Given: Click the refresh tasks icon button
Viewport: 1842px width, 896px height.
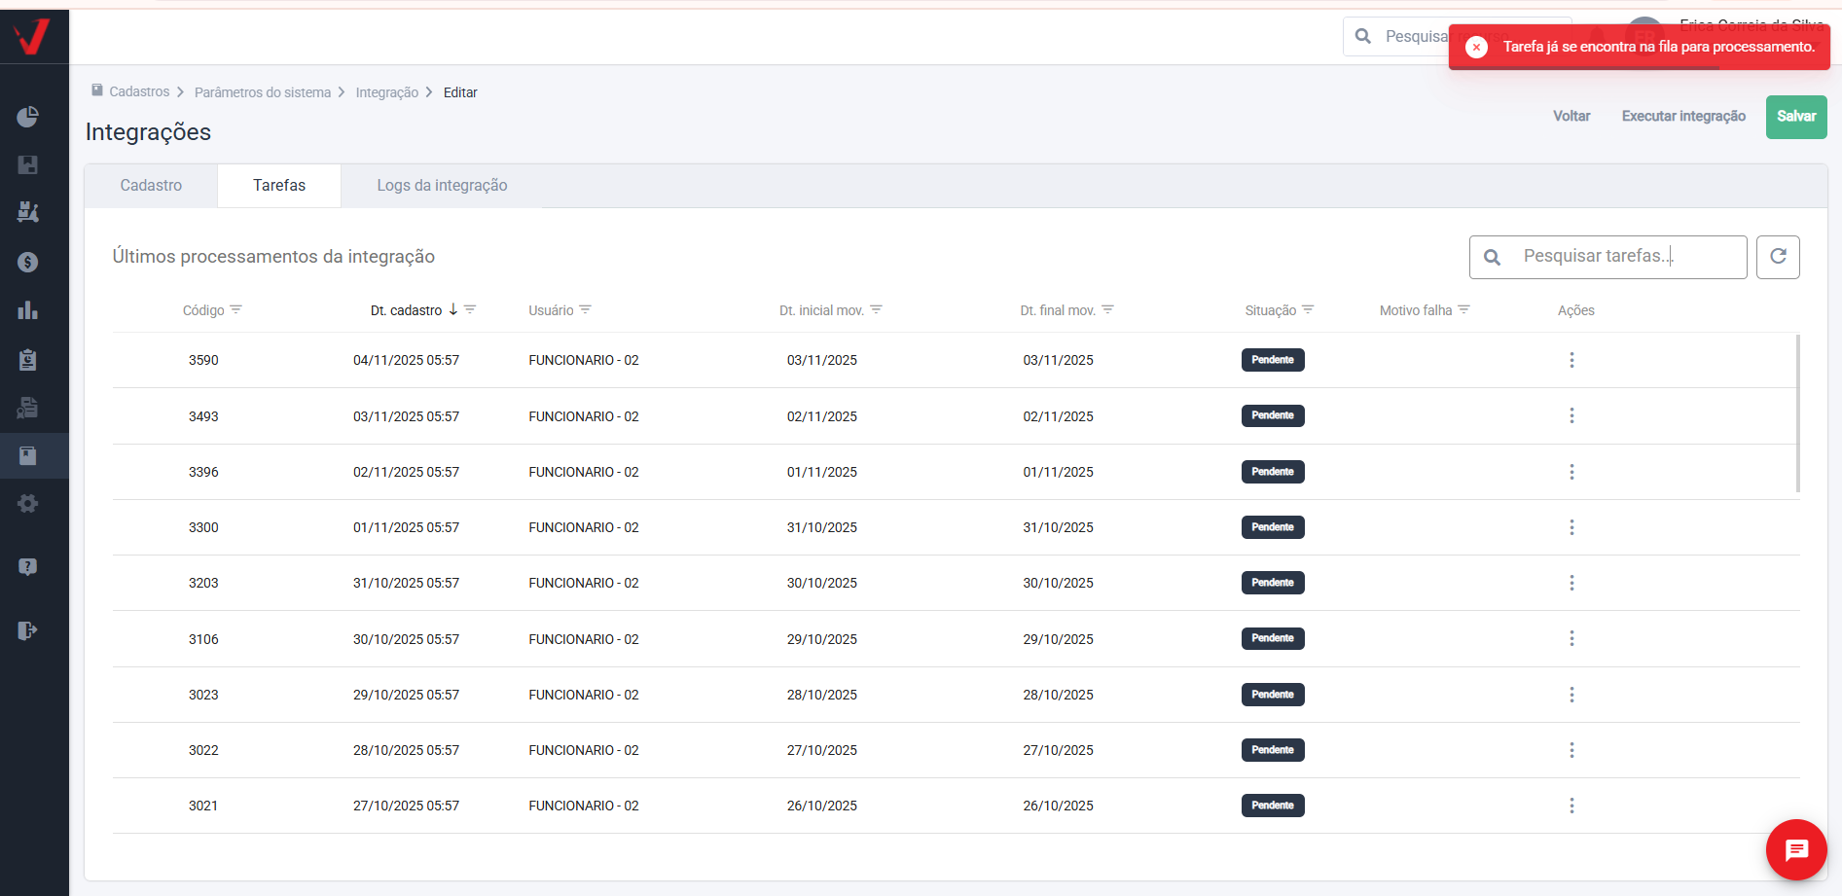Looking at the screenshot, I should [1778, 257].
